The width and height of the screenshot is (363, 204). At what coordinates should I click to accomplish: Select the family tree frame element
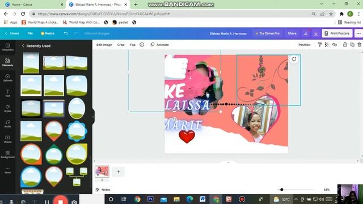77,177
